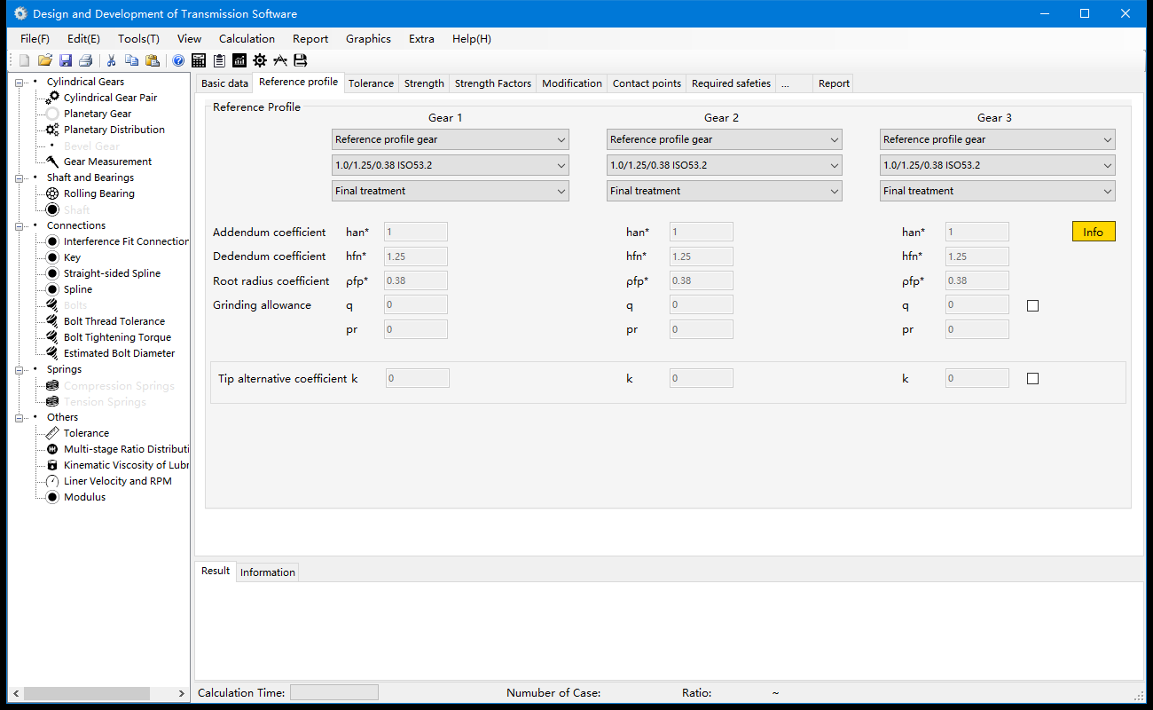
Task: Switch to the Basic data tab
Action: coord(224,83)
